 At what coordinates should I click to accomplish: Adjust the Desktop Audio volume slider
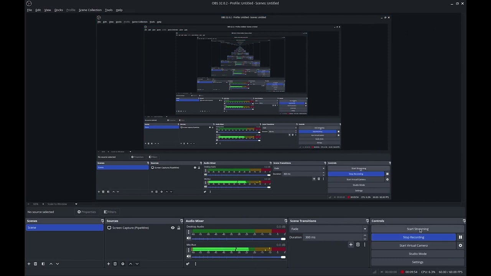239,239
